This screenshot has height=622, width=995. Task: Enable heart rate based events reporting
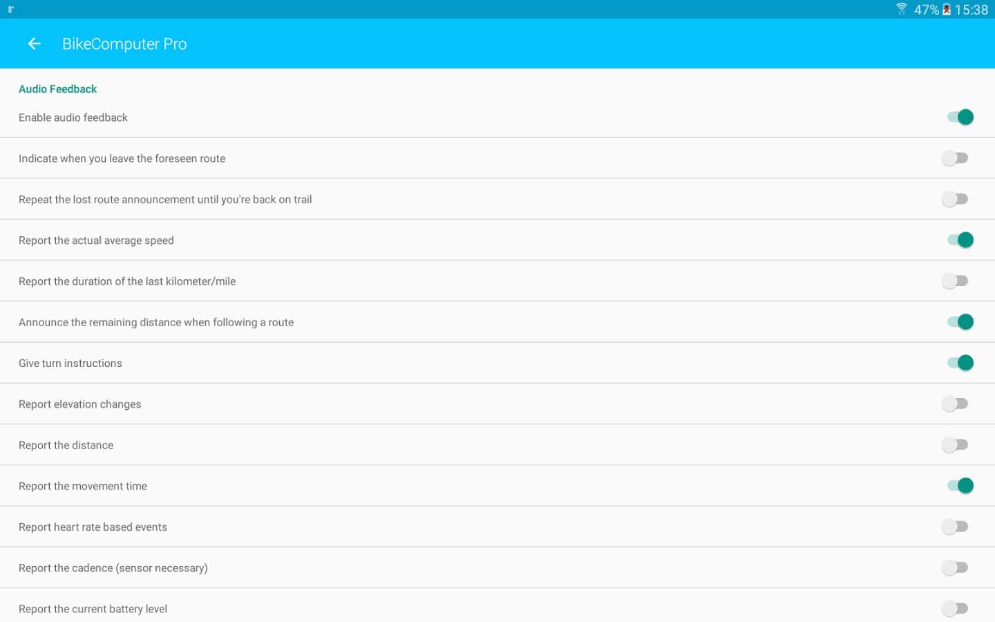pyautogui.click(x=955, y=527)
